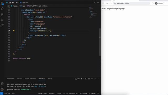Click the forwarded ports indicator in status bar
This screenshot has height=95, width=168.
point(14,93)
